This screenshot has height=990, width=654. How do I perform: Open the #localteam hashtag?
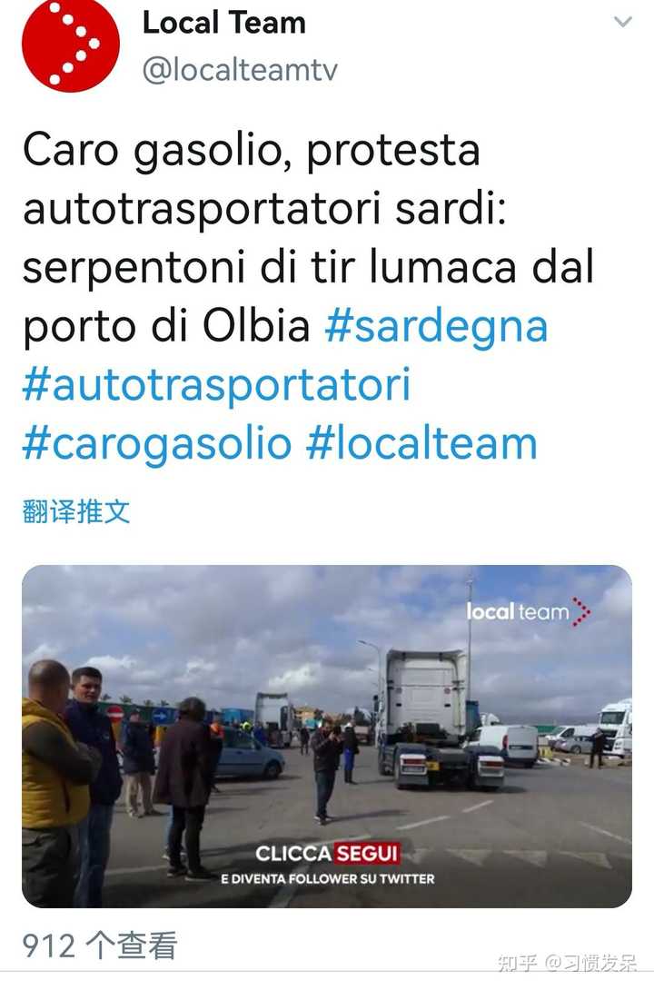tap(421, 443)
